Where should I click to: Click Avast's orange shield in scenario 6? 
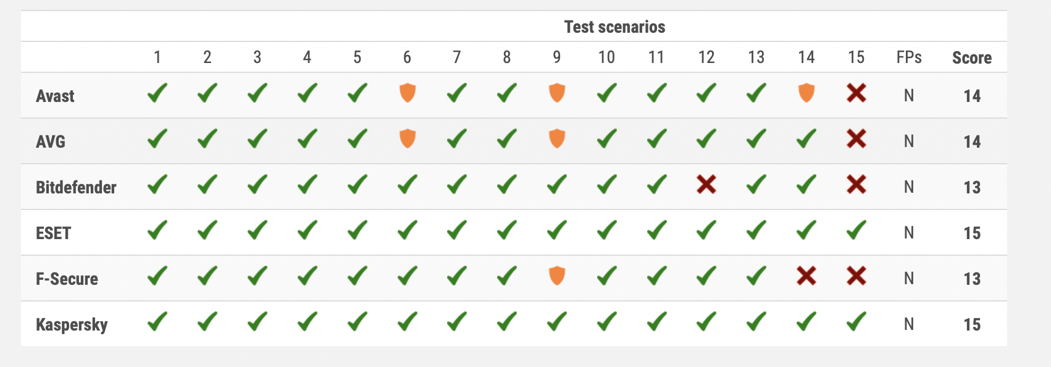point(407,93)
